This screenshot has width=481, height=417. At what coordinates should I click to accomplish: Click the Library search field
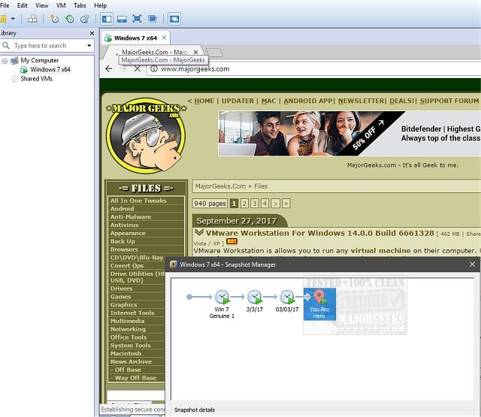click(x=47, y=46)
